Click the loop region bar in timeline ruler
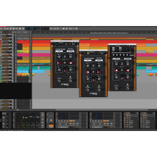Viewport: 157px width, 157px height. click(x=109, y=33)
